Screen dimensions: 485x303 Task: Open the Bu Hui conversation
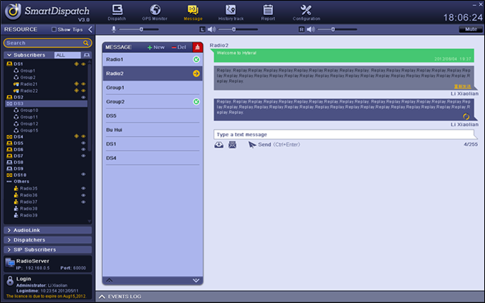coord(152,130)
